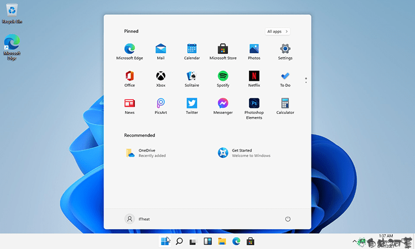Launch Netflix

254,79
